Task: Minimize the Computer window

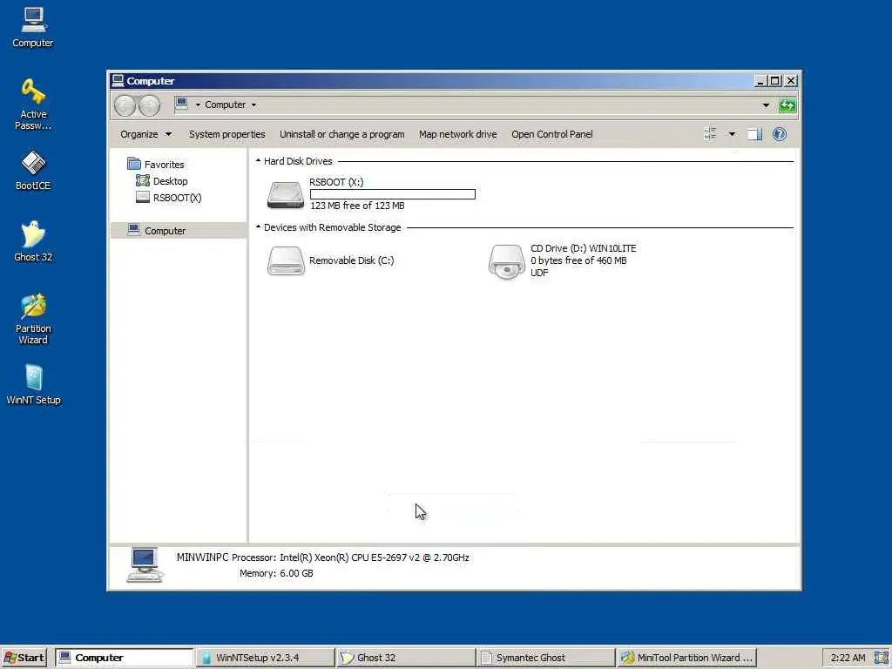Action: pyautogui.click(x=760, y=81)
